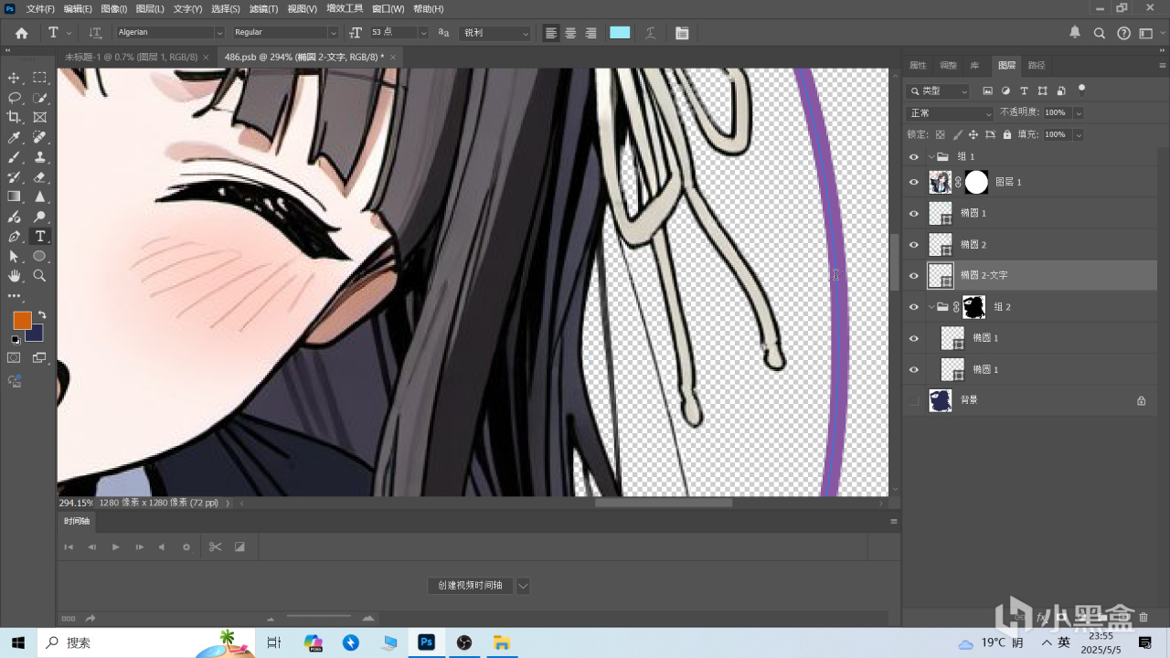Select the Eyedropper tool
Image resolution: width=1170 pixels, height=658 pixels.
coord(14,137)
